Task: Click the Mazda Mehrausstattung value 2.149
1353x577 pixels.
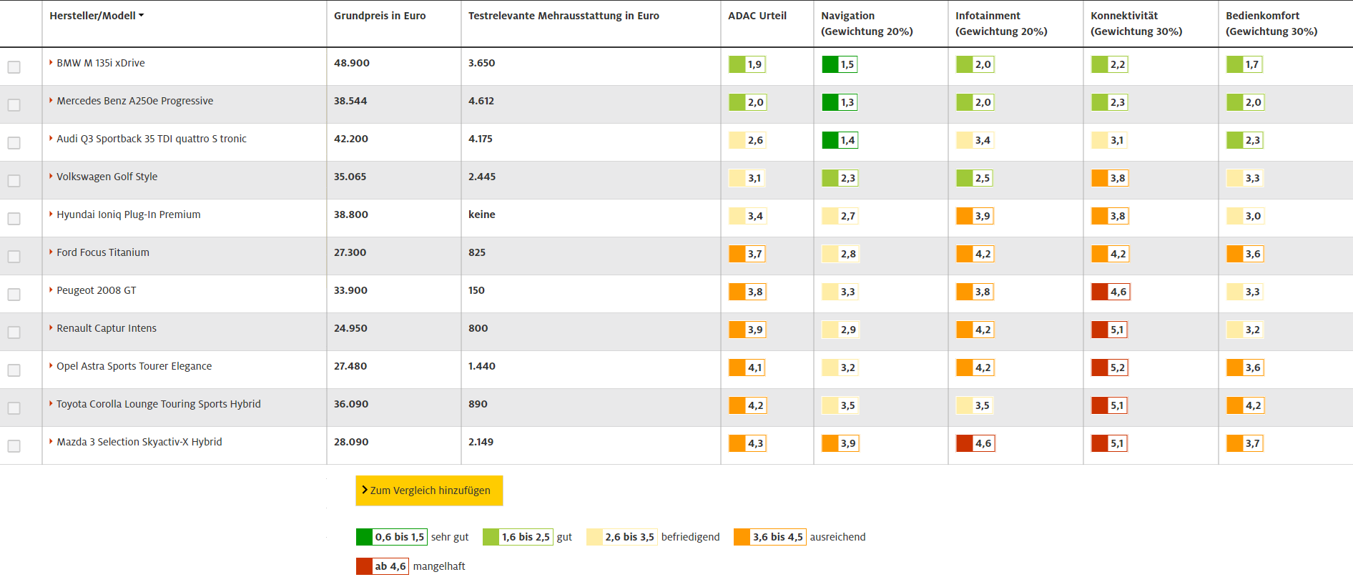Action: coord(481,442)
